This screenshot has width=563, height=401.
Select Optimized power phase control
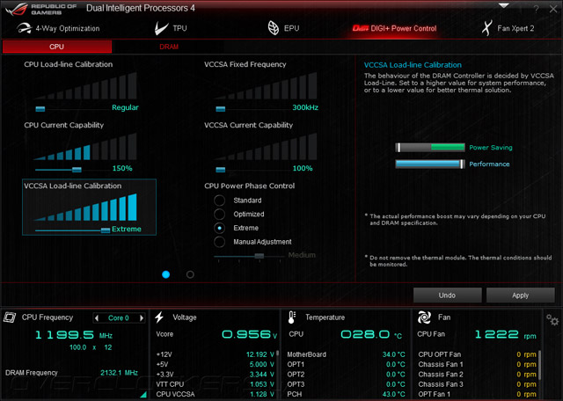(x=219, y=215)
